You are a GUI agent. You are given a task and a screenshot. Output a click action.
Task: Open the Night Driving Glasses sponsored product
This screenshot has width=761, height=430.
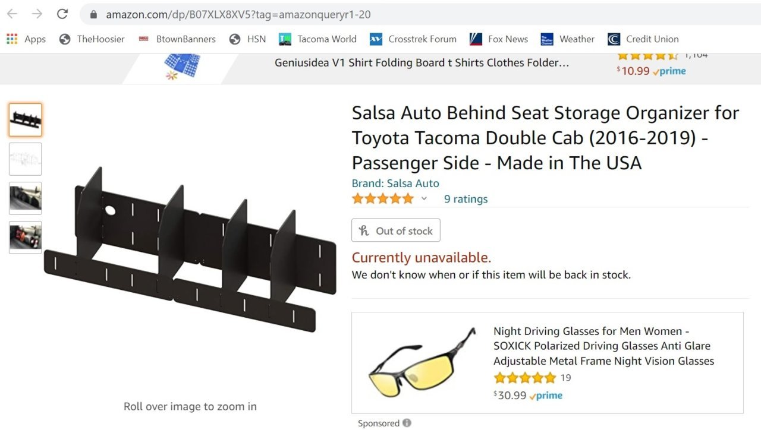click(x=603, y=346)
